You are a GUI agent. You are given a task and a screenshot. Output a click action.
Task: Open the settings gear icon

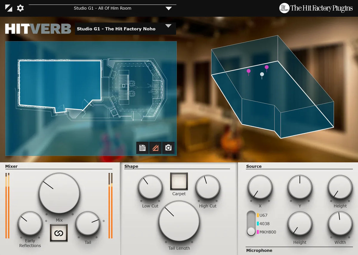pyautogui.click(x=20, y=8)
